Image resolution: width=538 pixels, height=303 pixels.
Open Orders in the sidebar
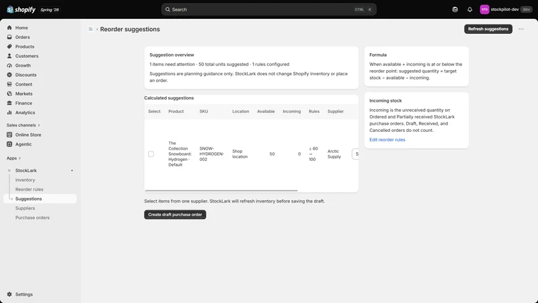(22, 37)
